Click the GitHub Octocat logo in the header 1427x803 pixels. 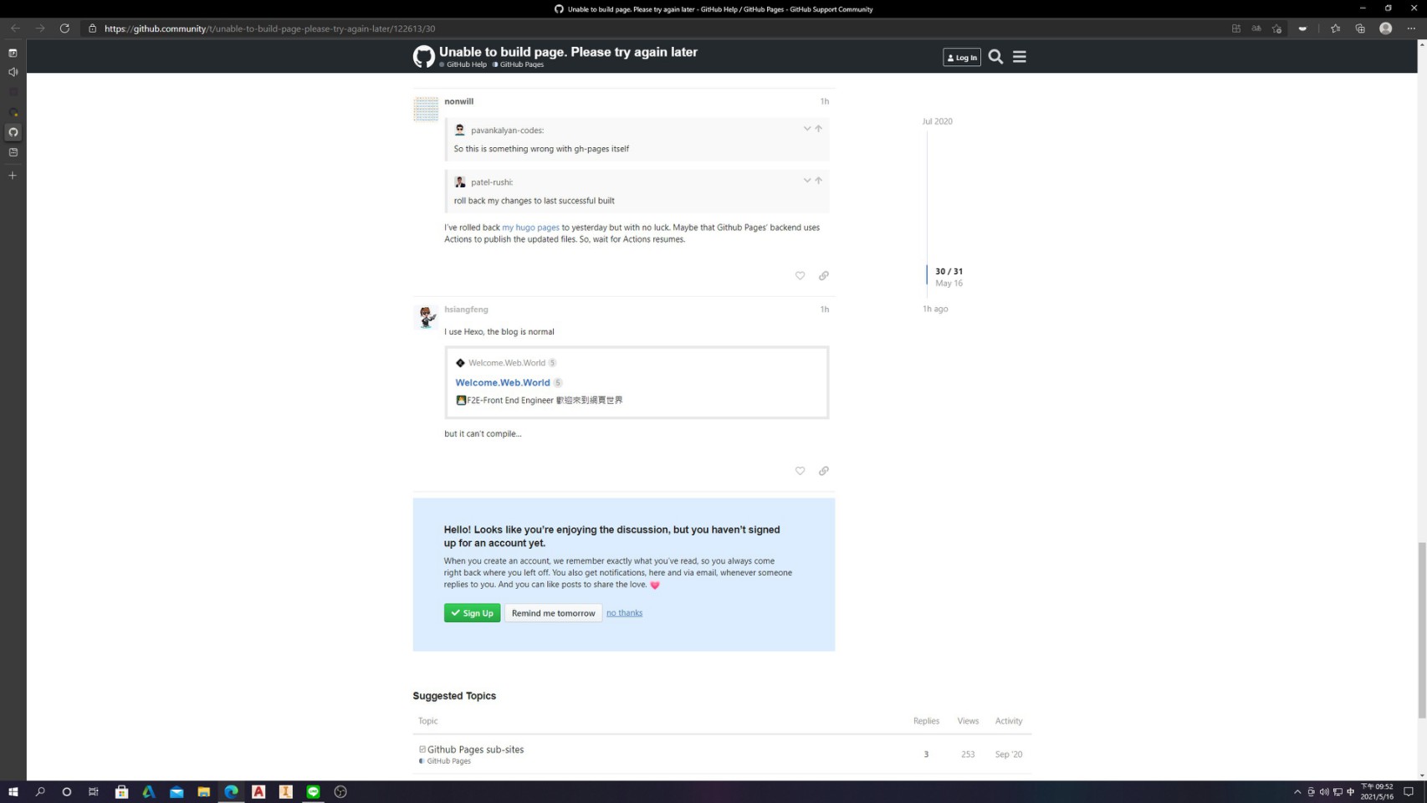(423, 57)
